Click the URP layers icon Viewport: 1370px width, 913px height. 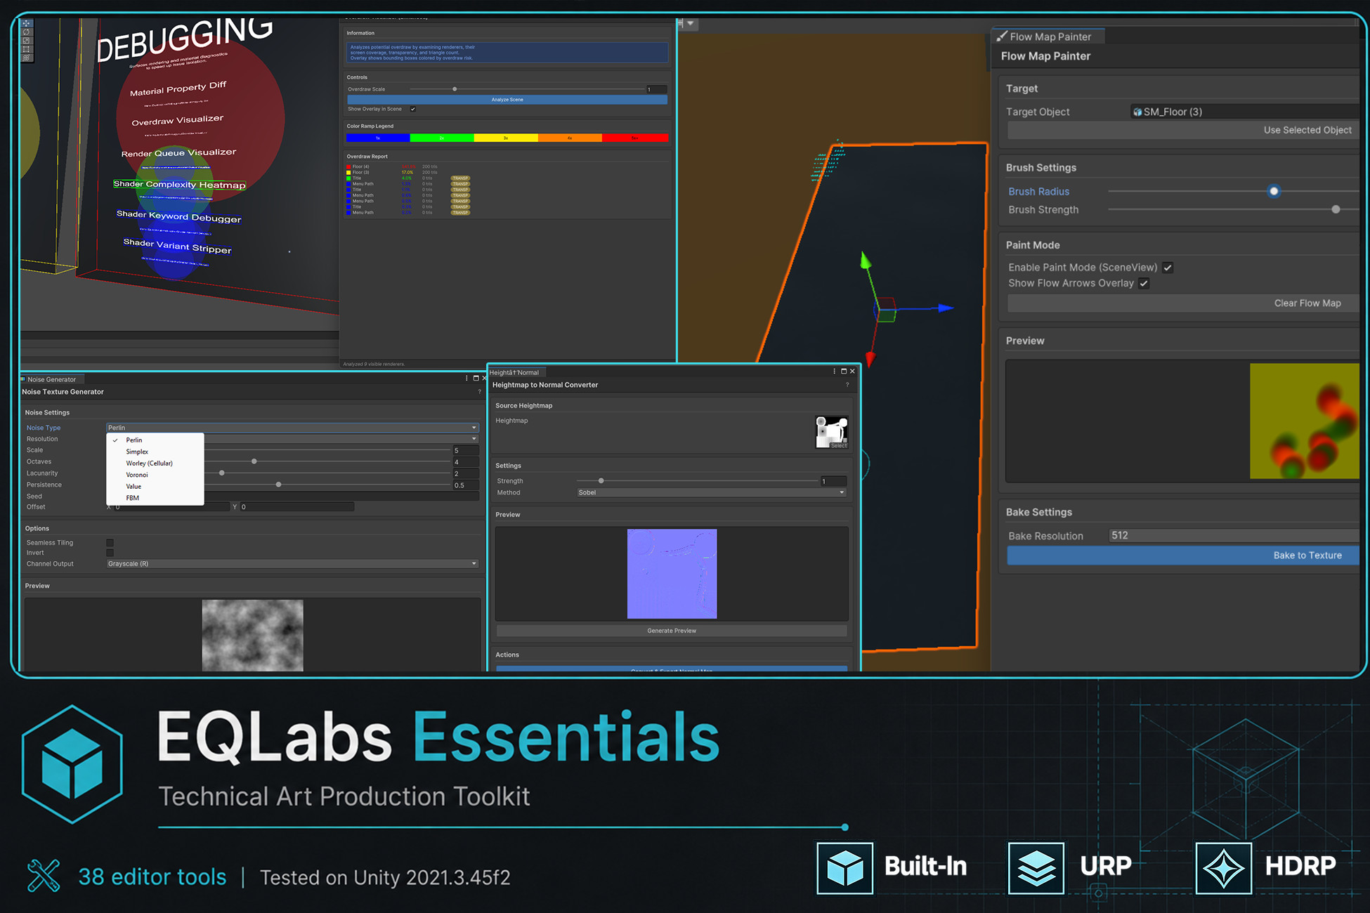1036,868
